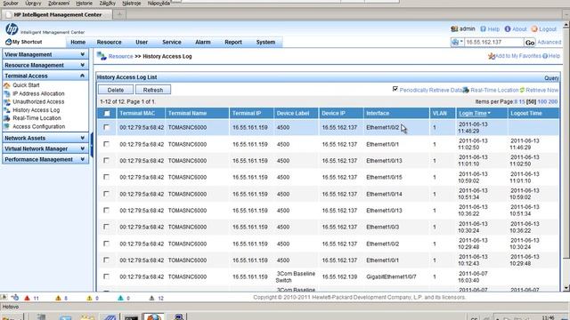Open Help via top-right help icon
This screenshot has height=320, width=570.
coord(483,29)
